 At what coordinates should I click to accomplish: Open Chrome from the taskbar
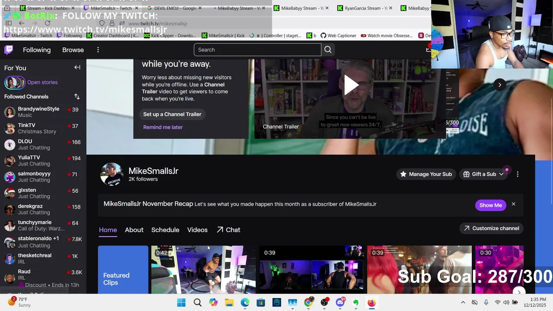tap(308, 303)
